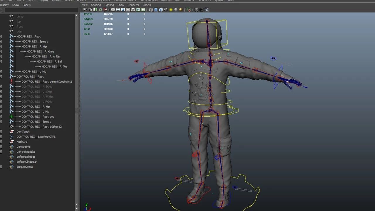Select CONTROL_RIG__Root_parentConstraint1 node
The height and width of the screenshot is (211, 375).
pos(47,81)
